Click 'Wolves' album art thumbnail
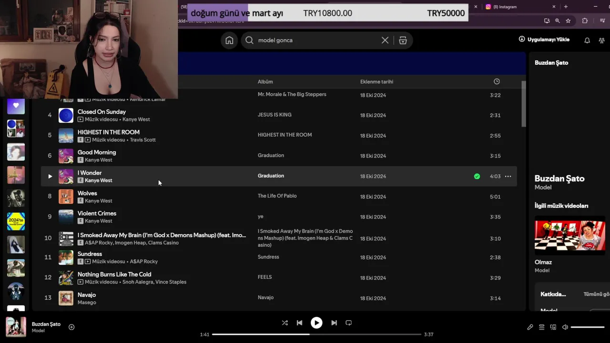610x343 pixels. (66, 197)
